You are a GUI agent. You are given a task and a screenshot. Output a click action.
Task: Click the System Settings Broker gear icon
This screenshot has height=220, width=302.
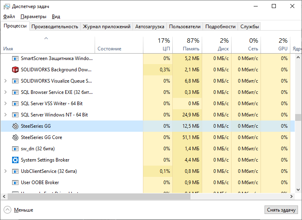tap(15, 160)
